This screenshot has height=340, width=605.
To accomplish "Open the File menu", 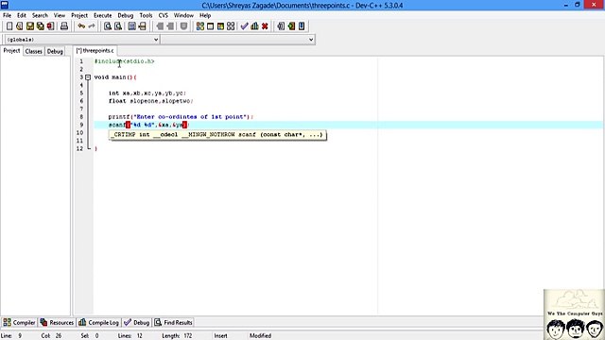I will [x=7, y=15].
